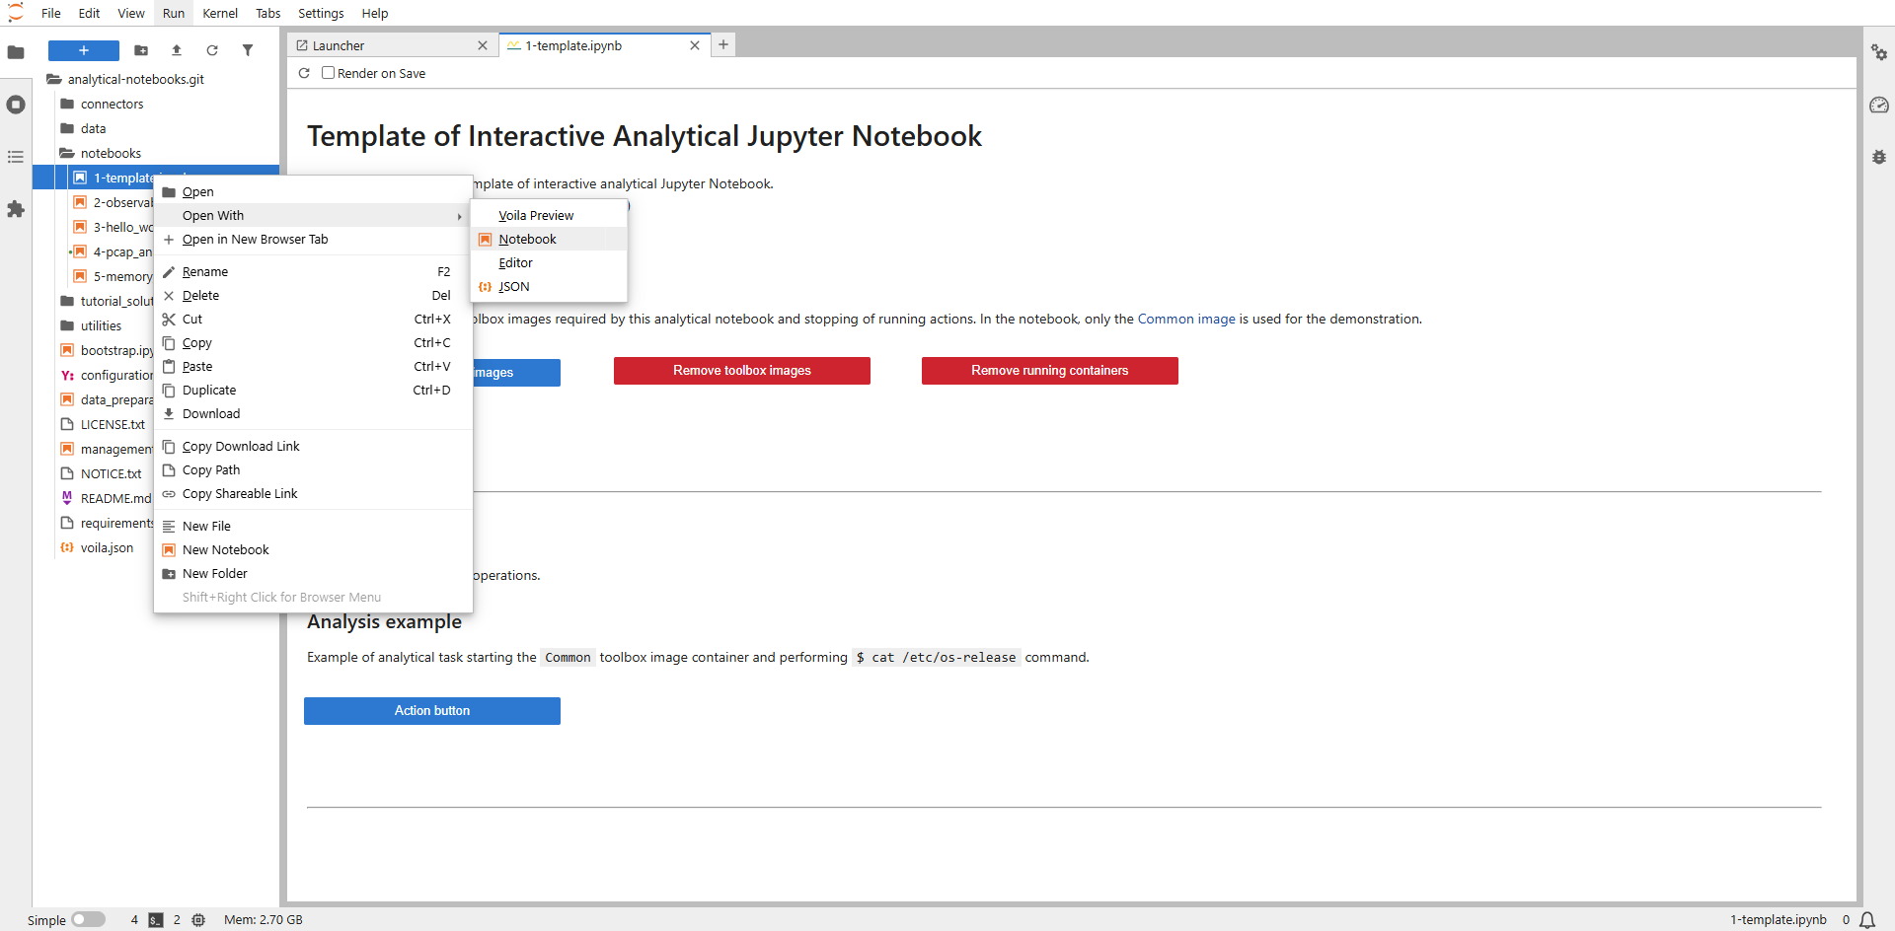Toggle the file filter funnel icon

[248, 50]
